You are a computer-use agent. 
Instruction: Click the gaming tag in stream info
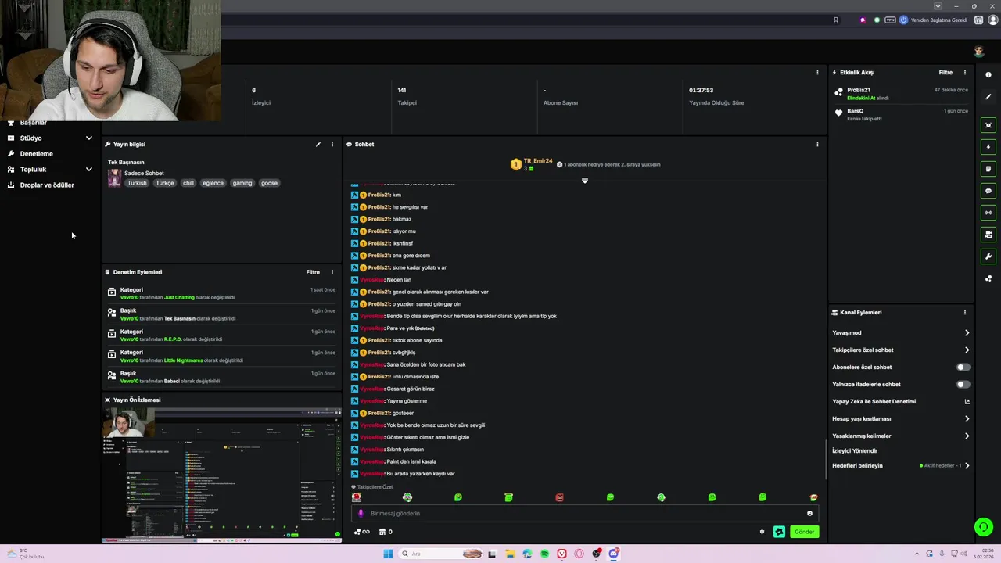click(242, 183)
